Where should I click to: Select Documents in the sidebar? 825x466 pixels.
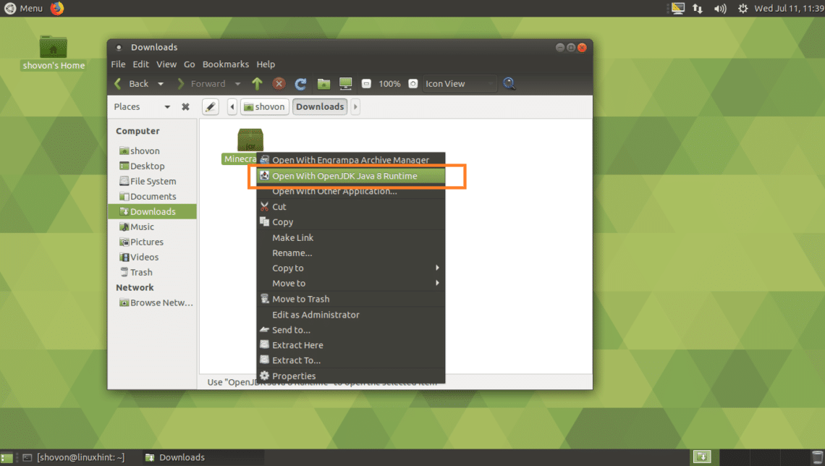153,197
